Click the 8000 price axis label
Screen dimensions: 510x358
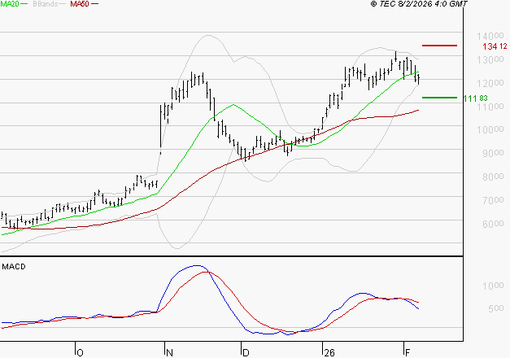pyautogui.click(x=493, y=177)
